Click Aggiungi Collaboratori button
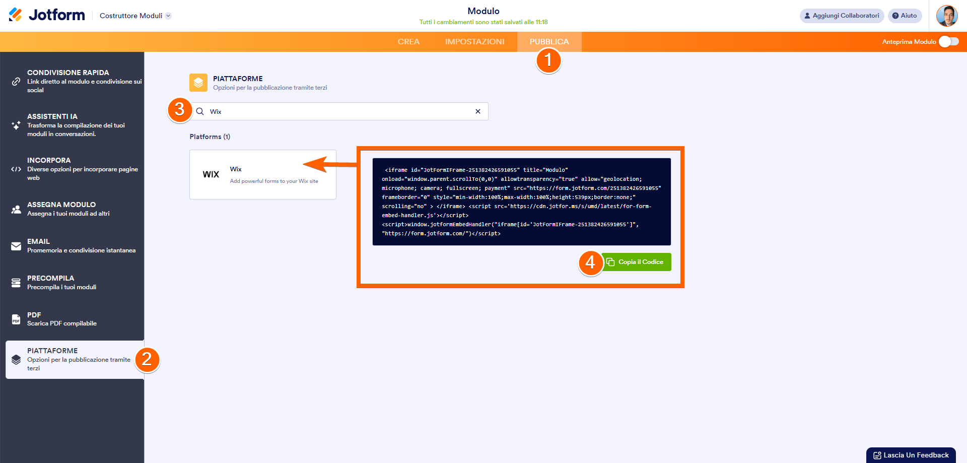This screenshot has height=463, width=967. pyautogui.click(x=842, y=16)
